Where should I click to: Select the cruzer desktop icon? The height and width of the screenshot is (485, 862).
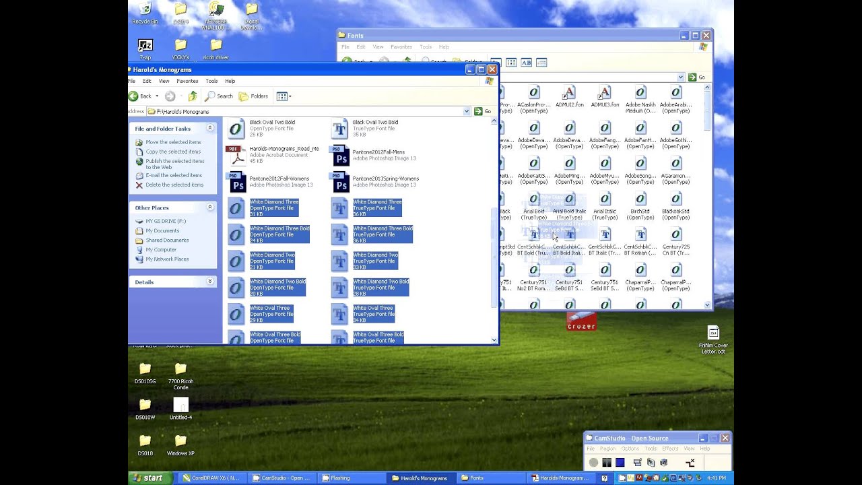(x=581, y=321)
